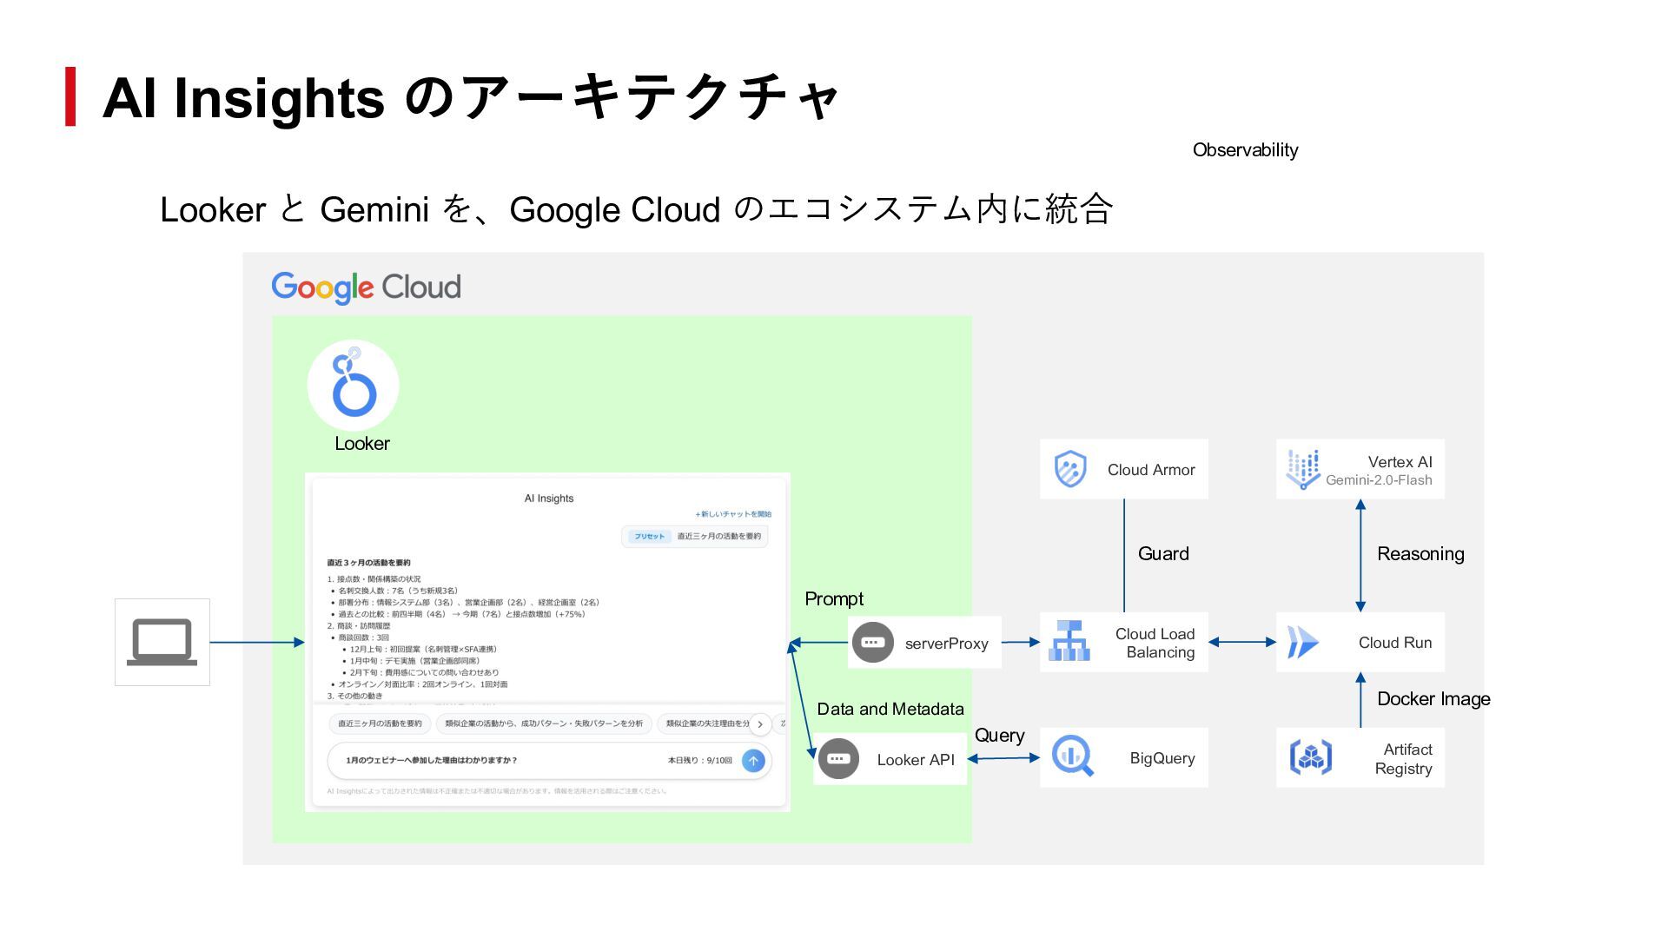The width and height of the screenshot is (1668, 938).
Task: Click the Guard connector label
Action: click(1163, 554)
